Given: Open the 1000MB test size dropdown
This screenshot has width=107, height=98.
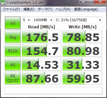Looking at the screenshot, I should point(43,20).
